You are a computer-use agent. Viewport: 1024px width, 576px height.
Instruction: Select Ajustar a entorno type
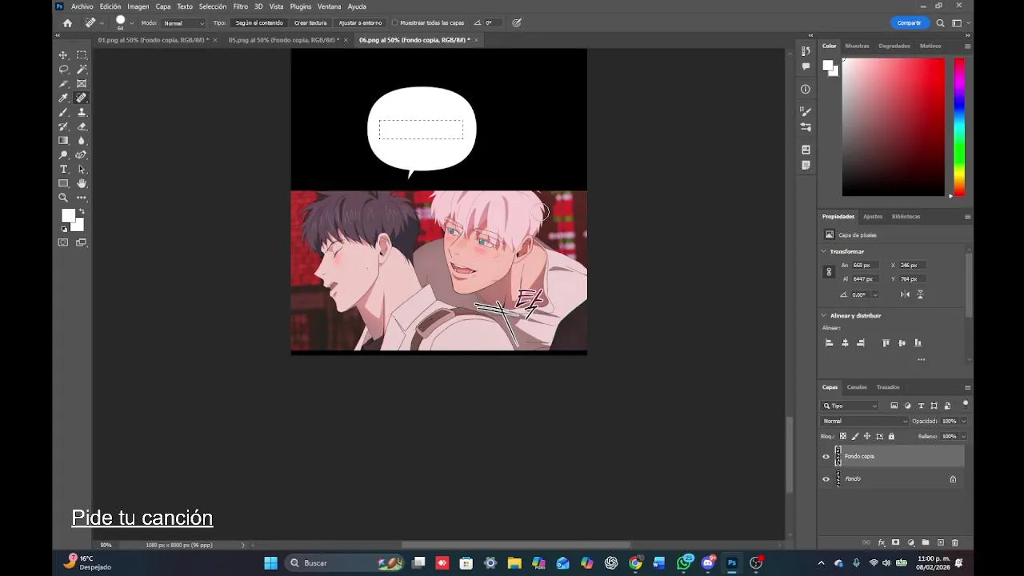click(x=360, y=23)
